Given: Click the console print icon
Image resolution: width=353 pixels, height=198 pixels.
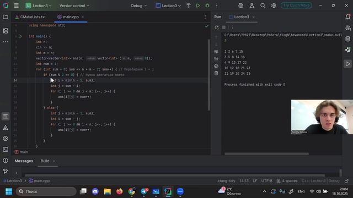Looking at the screenshot, I should click(x=216, y=66).
